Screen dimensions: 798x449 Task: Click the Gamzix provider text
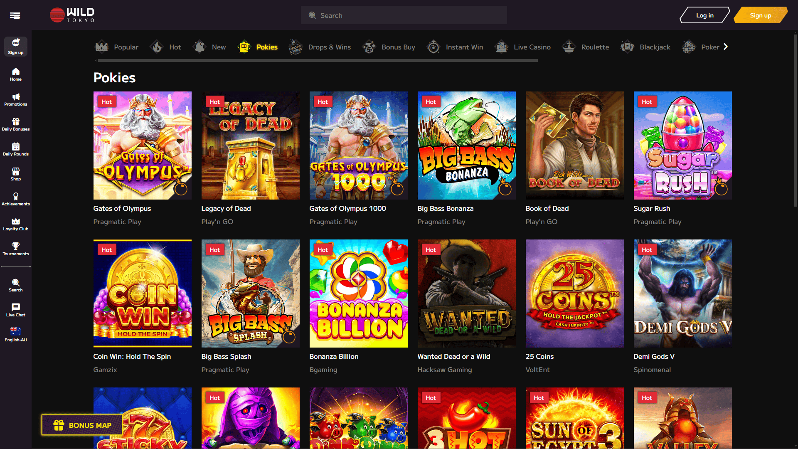[x=105, y=370]
